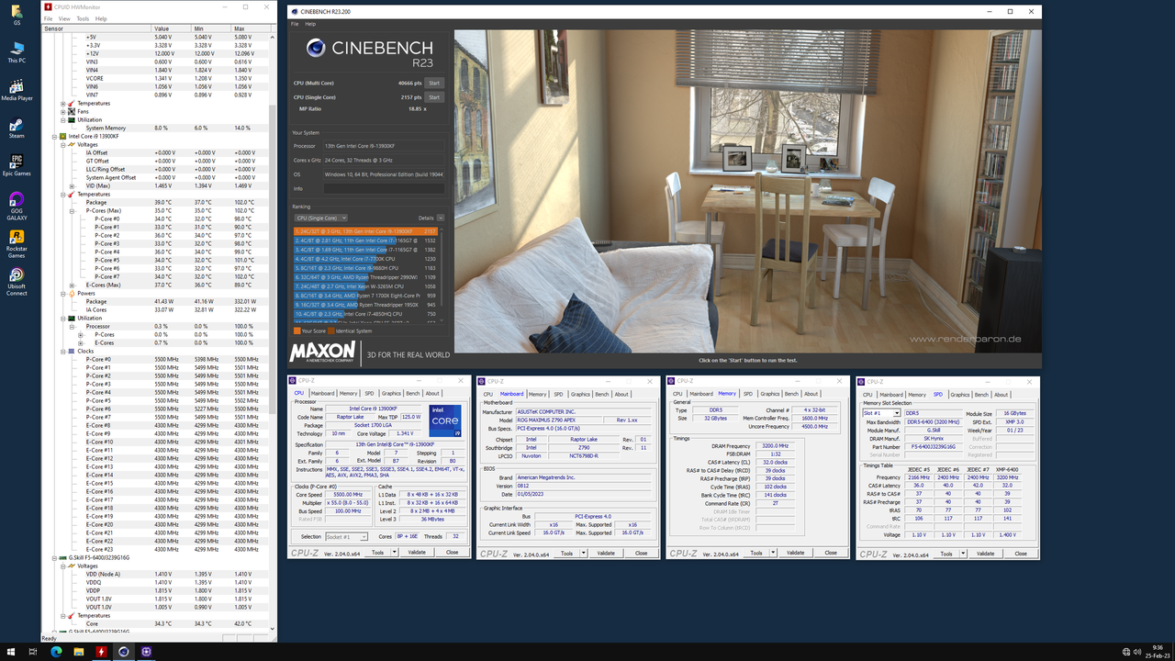
Task: Expand the Fans node in HWMonitor
Action: coord(63,112)
